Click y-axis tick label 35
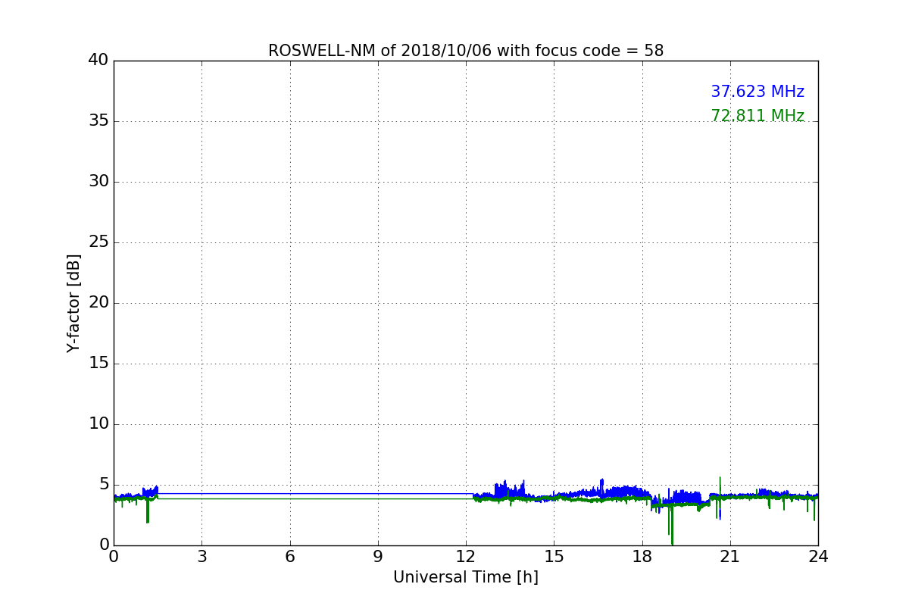The height and width of the screenshot is (606, 909). click(x=98, y=121)
